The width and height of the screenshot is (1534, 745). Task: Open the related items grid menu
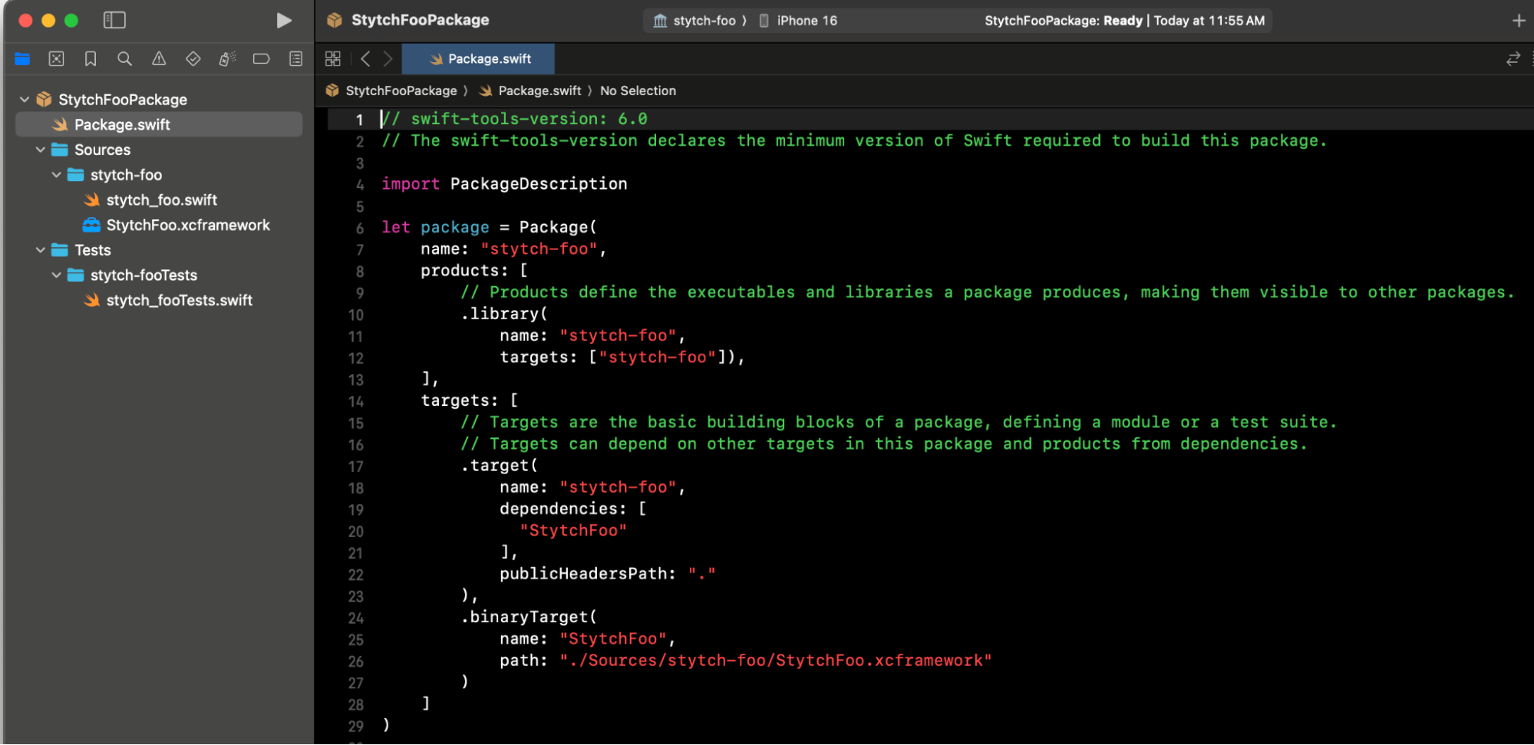tap(333, 59)
